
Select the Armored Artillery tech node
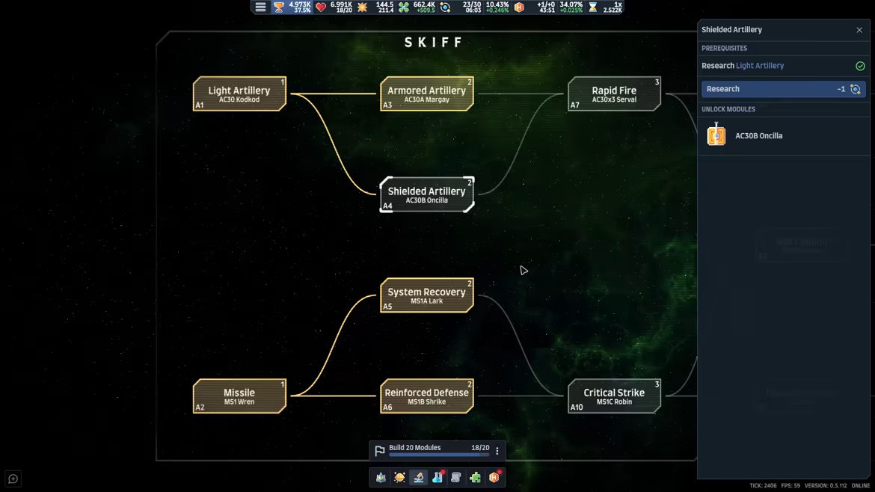(427, 93)
